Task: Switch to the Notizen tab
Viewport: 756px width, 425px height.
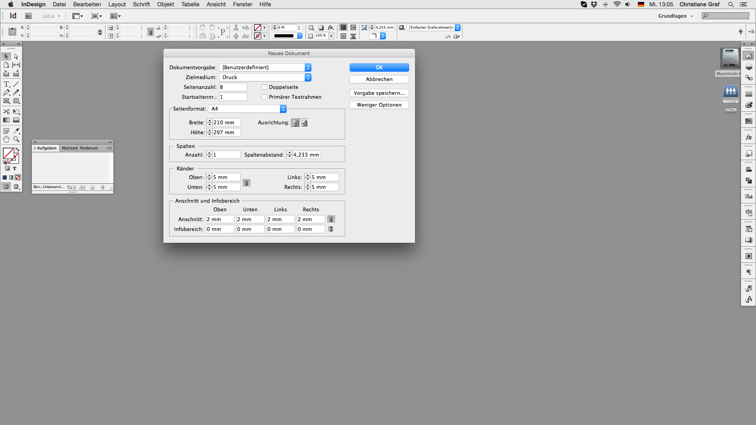Action: click(69, 148)
